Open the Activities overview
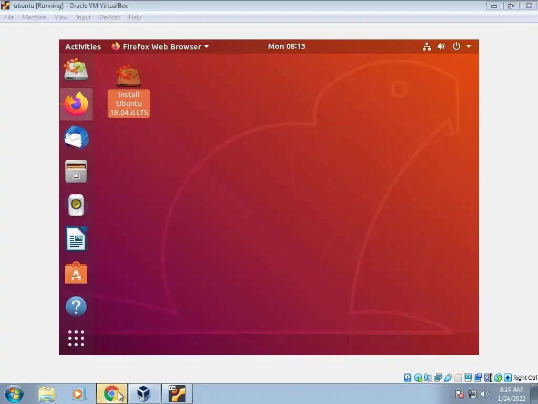Image resolution: width=538 pixels, height=404 pixels. pyautogui.click(x=83, y=47)
